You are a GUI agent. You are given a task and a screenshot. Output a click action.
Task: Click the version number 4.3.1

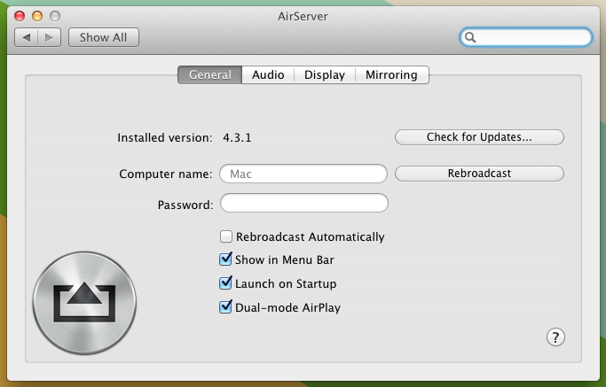click(237, 138)
